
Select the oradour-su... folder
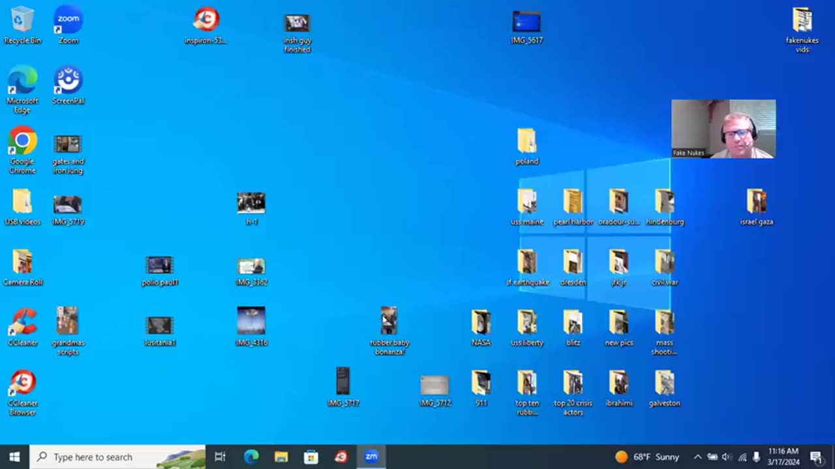(618, 207)
